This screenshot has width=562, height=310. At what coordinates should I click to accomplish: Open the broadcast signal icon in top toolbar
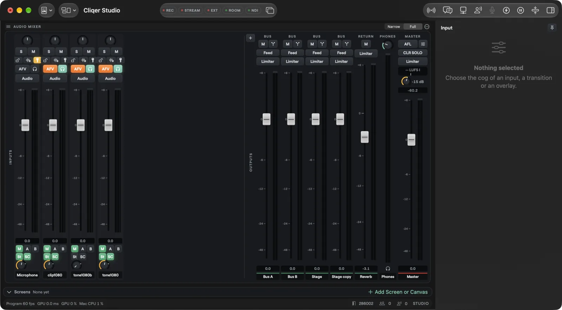coord(431,11)
